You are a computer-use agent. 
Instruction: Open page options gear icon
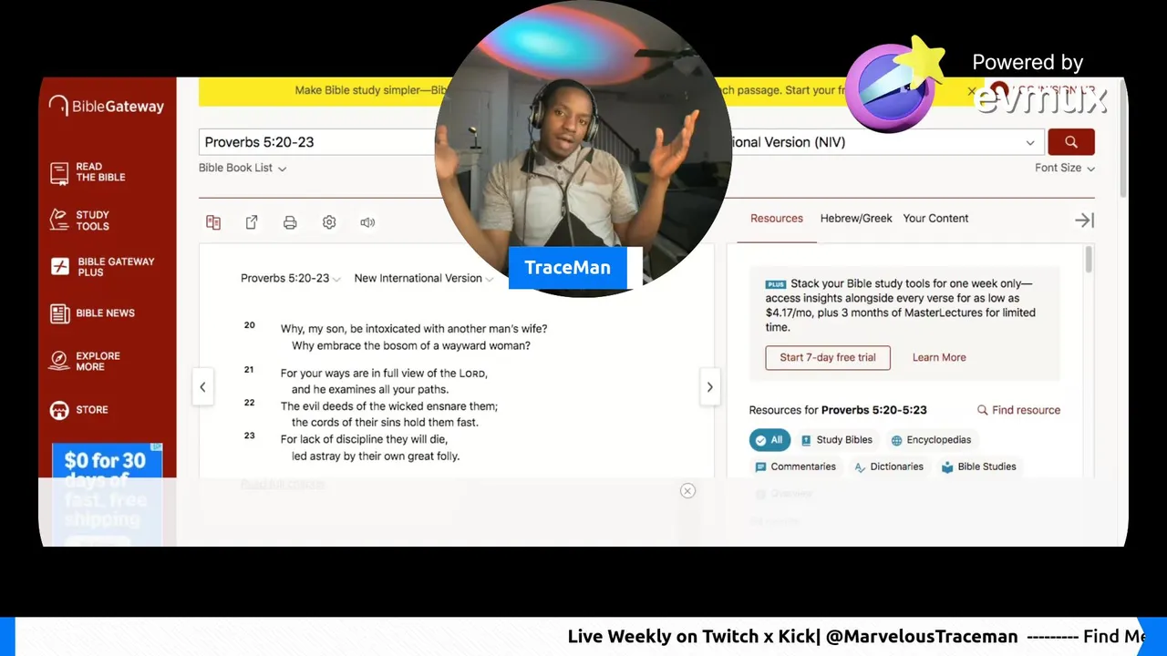329,222
